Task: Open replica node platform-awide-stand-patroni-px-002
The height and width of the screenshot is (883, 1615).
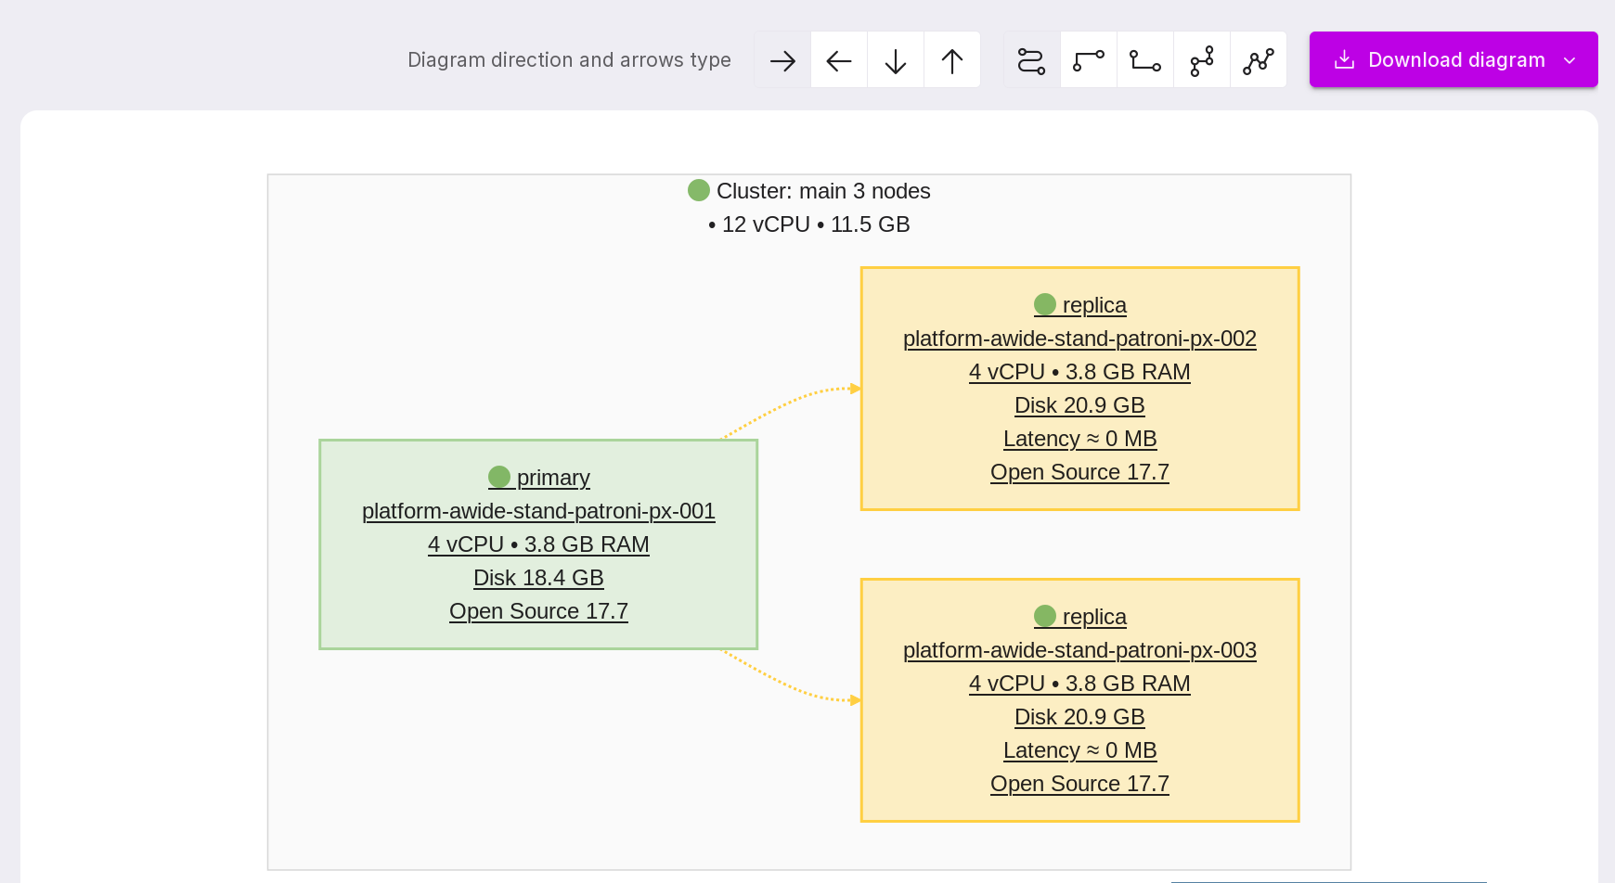Action: point(1079,339)
